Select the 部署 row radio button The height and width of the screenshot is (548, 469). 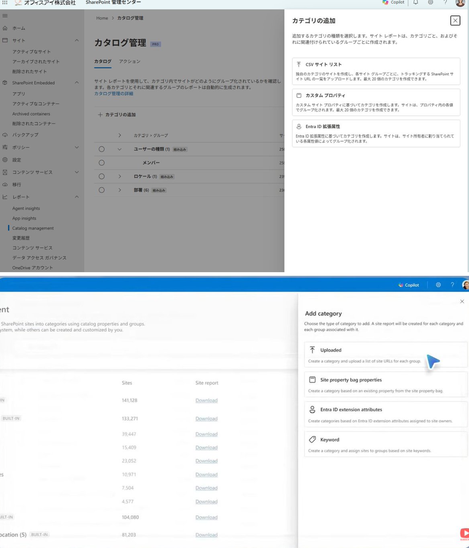coord(102,190)
